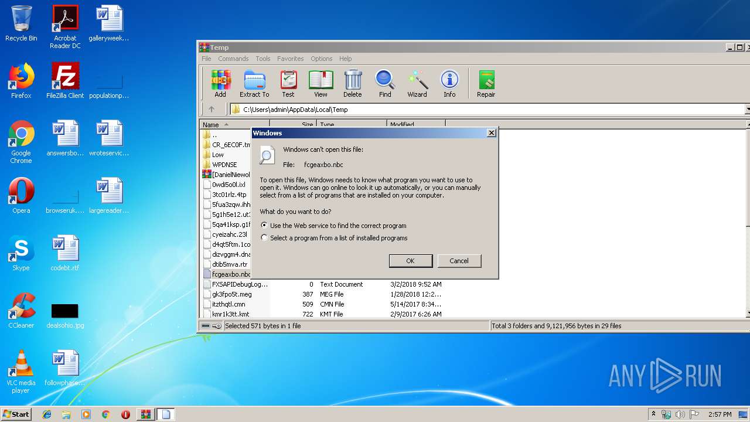Select Use the Web service option
Screen dimensions: 750x422
point(333,226)
